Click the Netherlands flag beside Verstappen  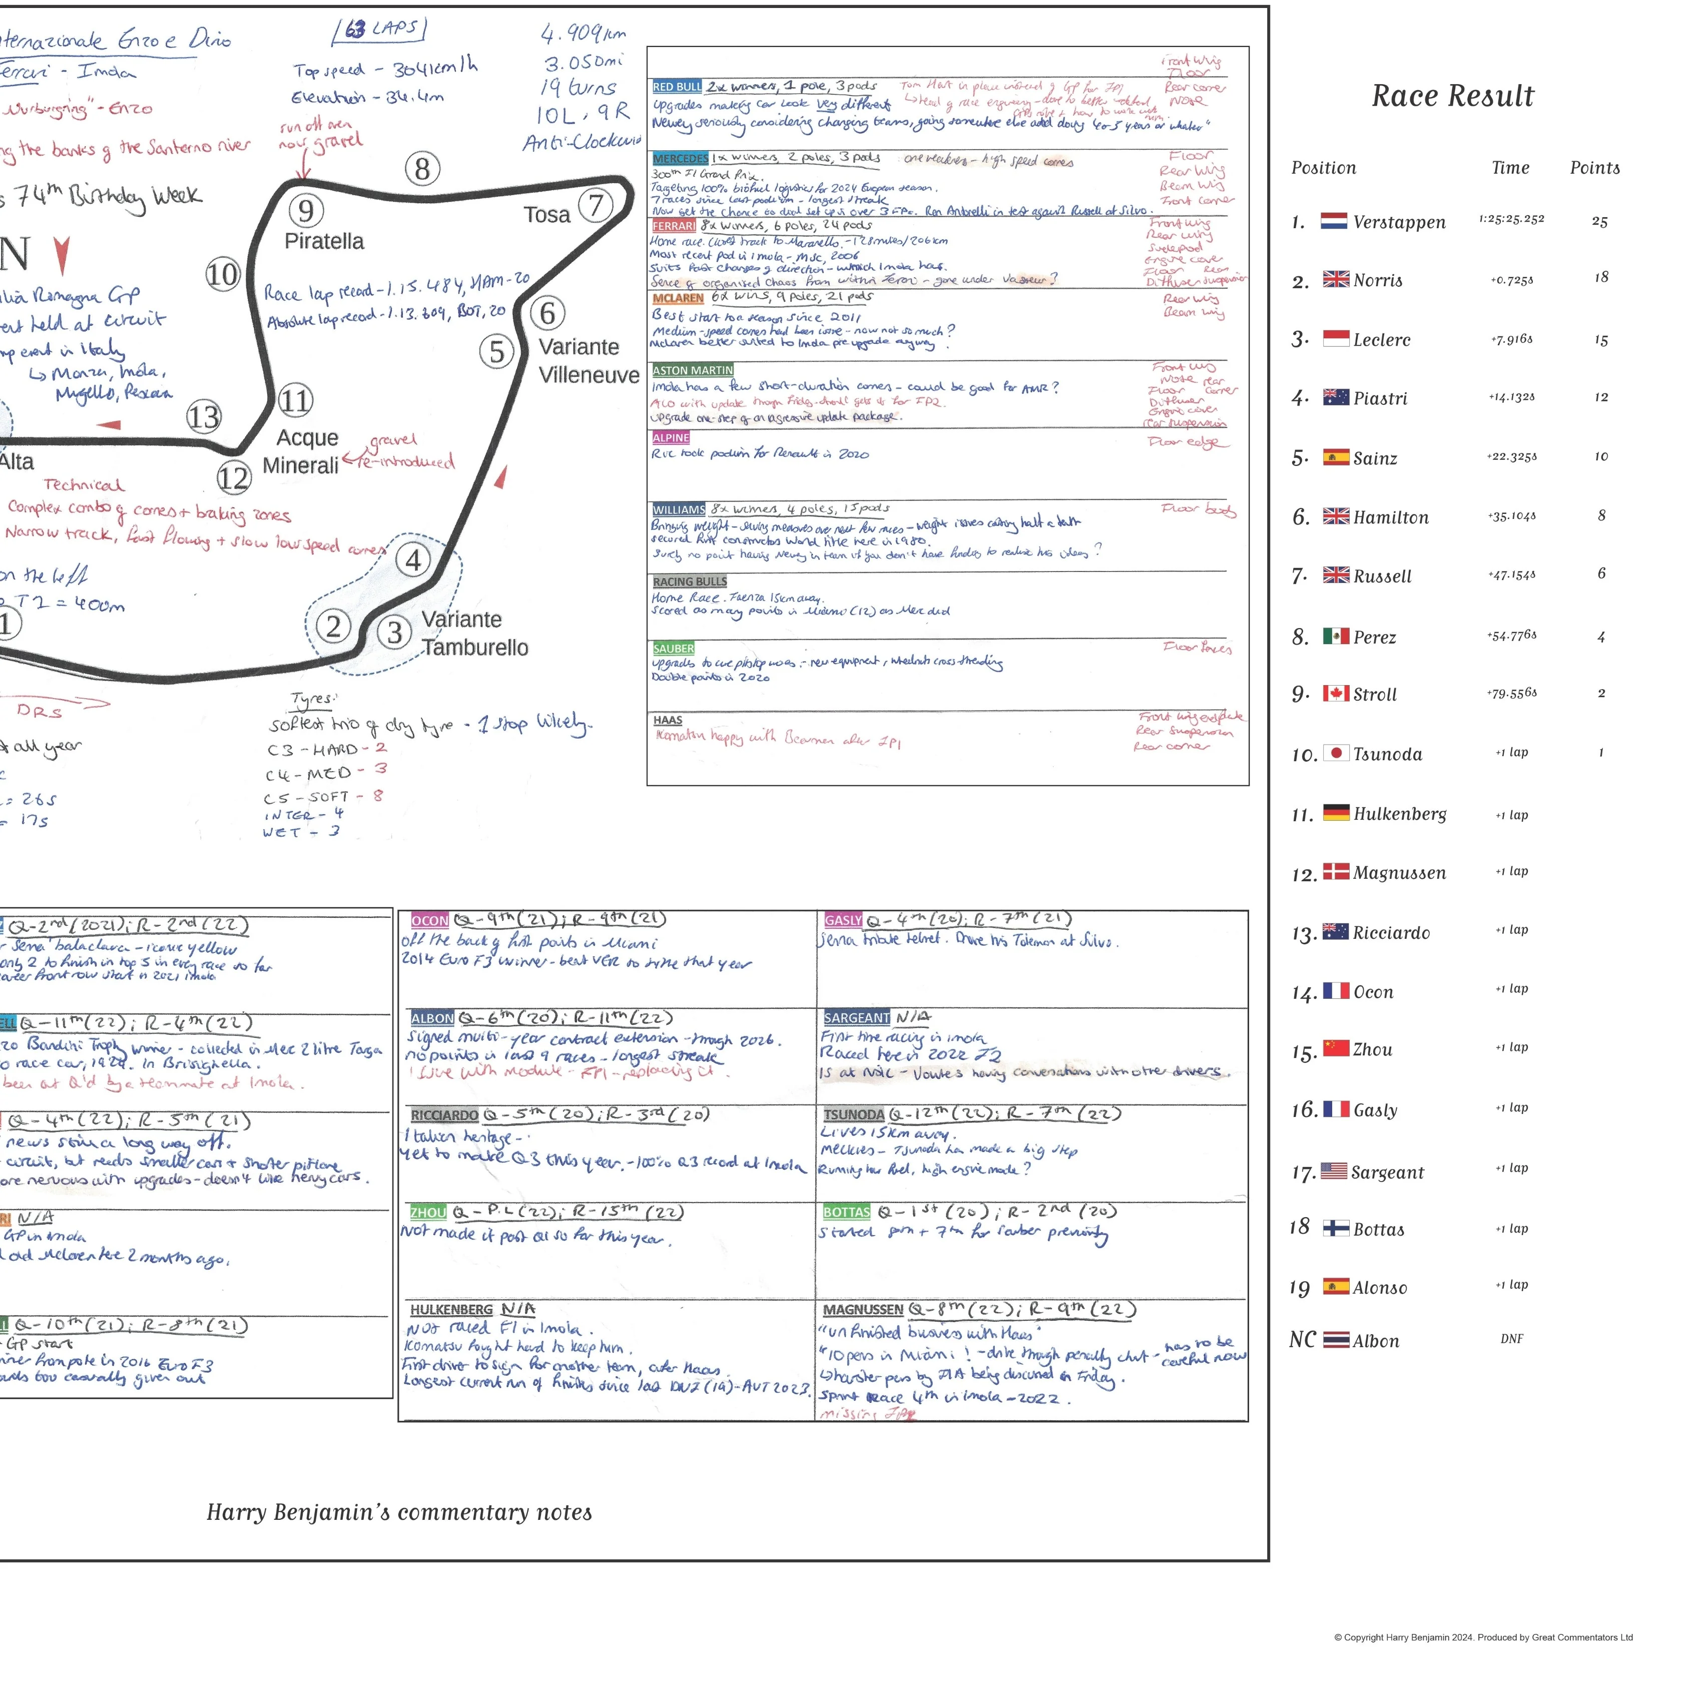pyautogui.click(x=1333, y=220)
